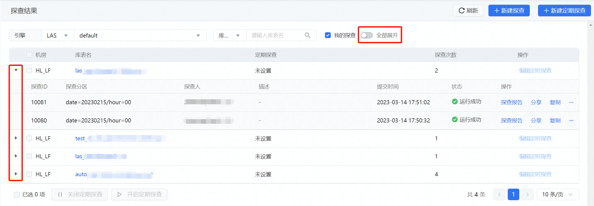
Task: Click 编辑定时探查 in auto_ row
Action: [x=535, y=174]
